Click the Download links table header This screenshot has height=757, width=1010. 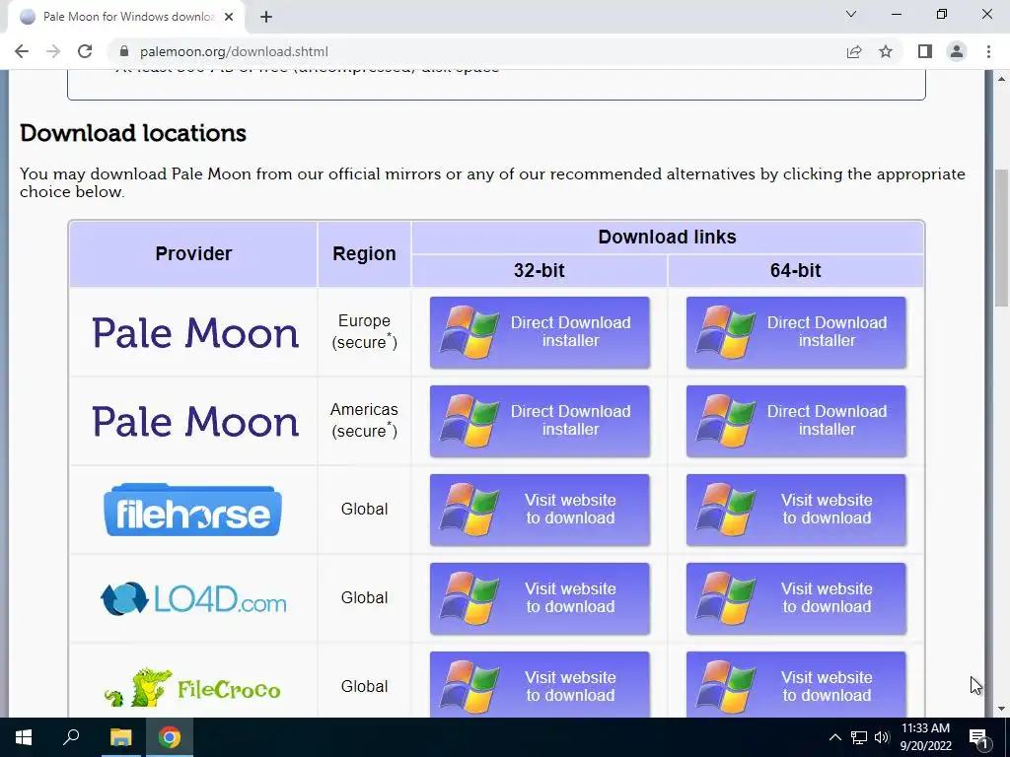(668, 237)
